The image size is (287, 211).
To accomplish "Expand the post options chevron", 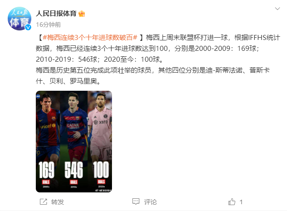I will (277, 9).
